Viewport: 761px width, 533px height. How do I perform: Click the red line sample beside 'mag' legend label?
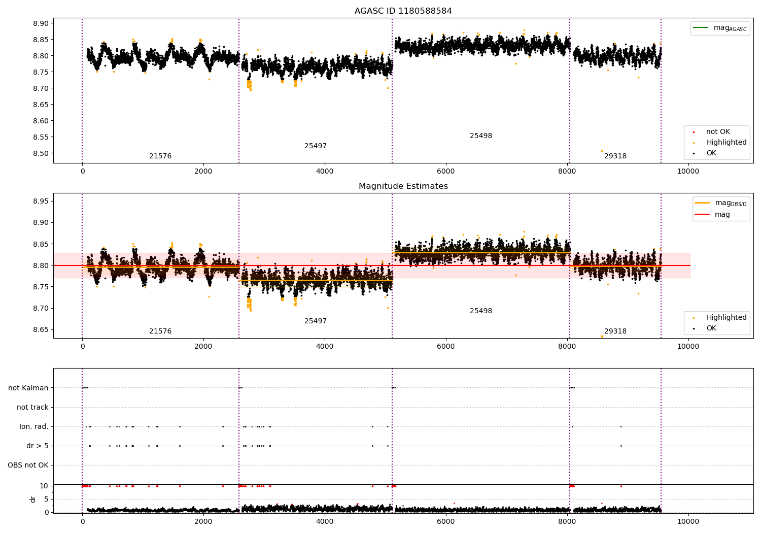coord(702,214)
